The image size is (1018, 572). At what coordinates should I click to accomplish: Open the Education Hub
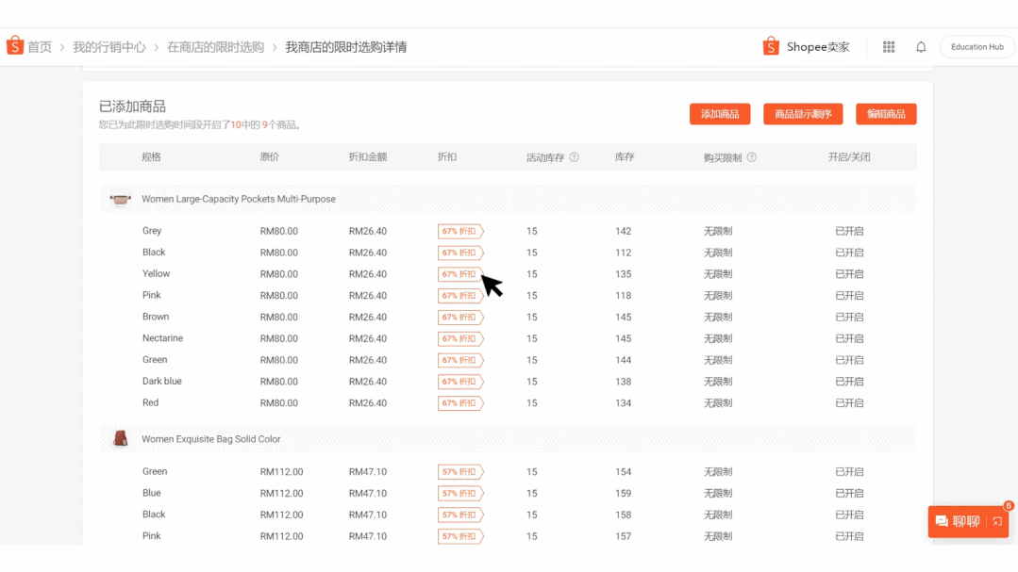point(976,46)
